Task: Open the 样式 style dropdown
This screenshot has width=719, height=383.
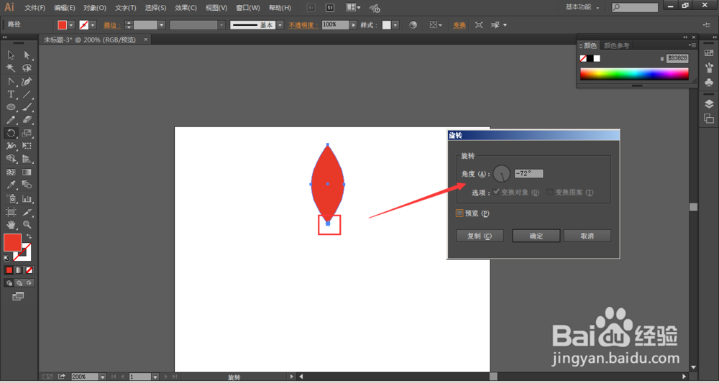Action: point(395,25)
